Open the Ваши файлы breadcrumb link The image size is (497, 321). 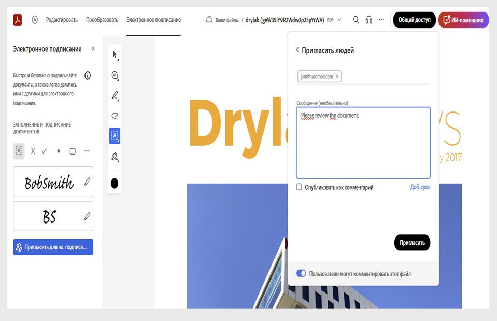[x=227, y=20]
